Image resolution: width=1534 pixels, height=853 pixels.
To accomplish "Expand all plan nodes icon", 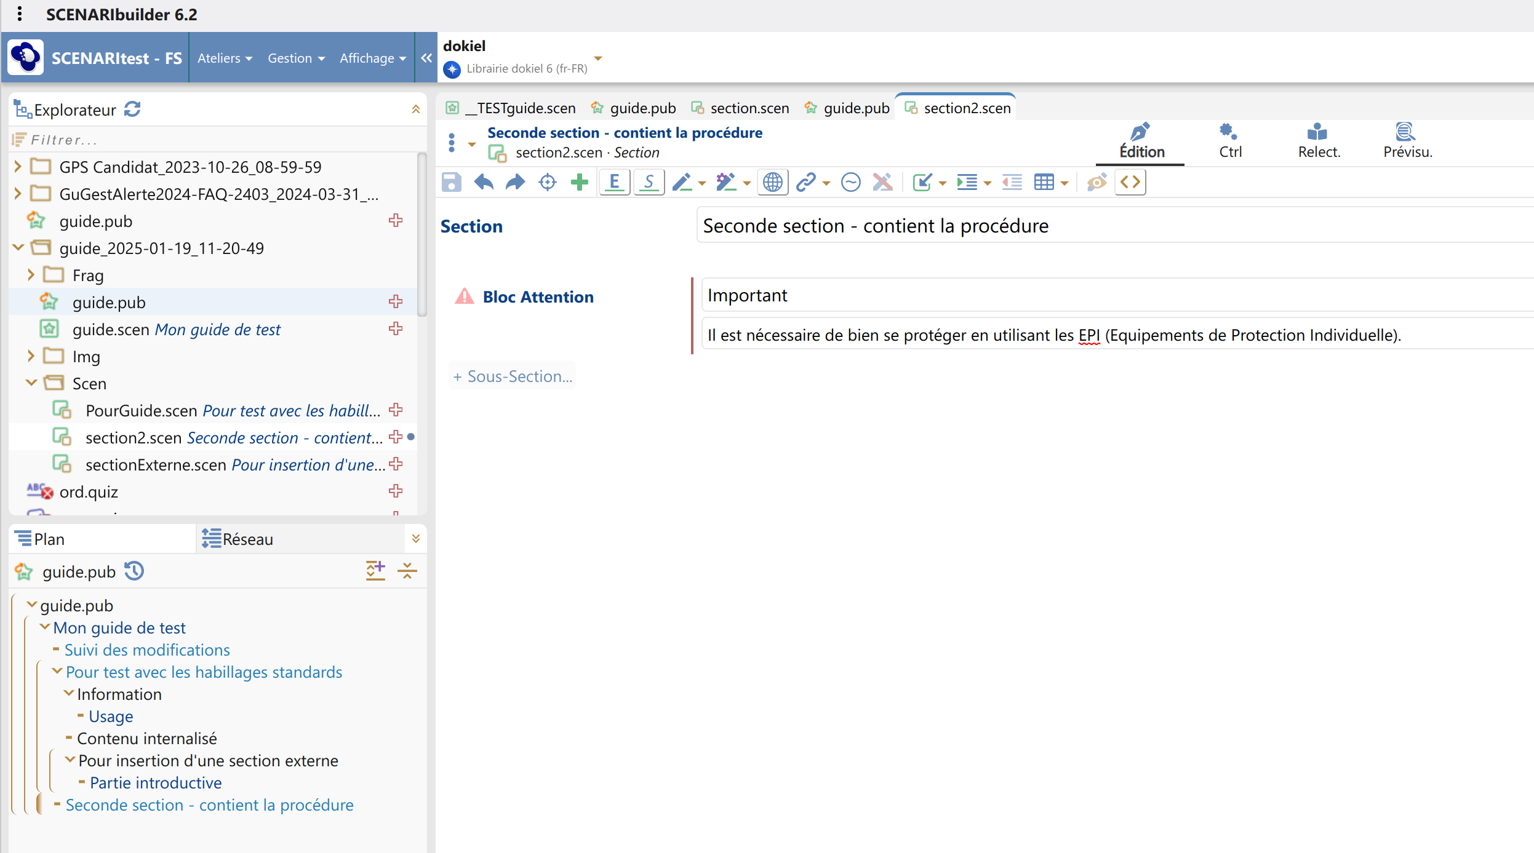I will click(375, 571).
